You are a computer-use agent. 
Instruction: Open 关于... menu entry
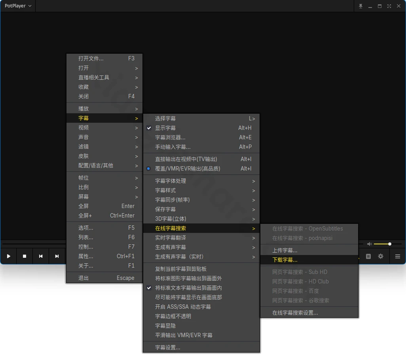pyautogui.click(x=104, y=266)
